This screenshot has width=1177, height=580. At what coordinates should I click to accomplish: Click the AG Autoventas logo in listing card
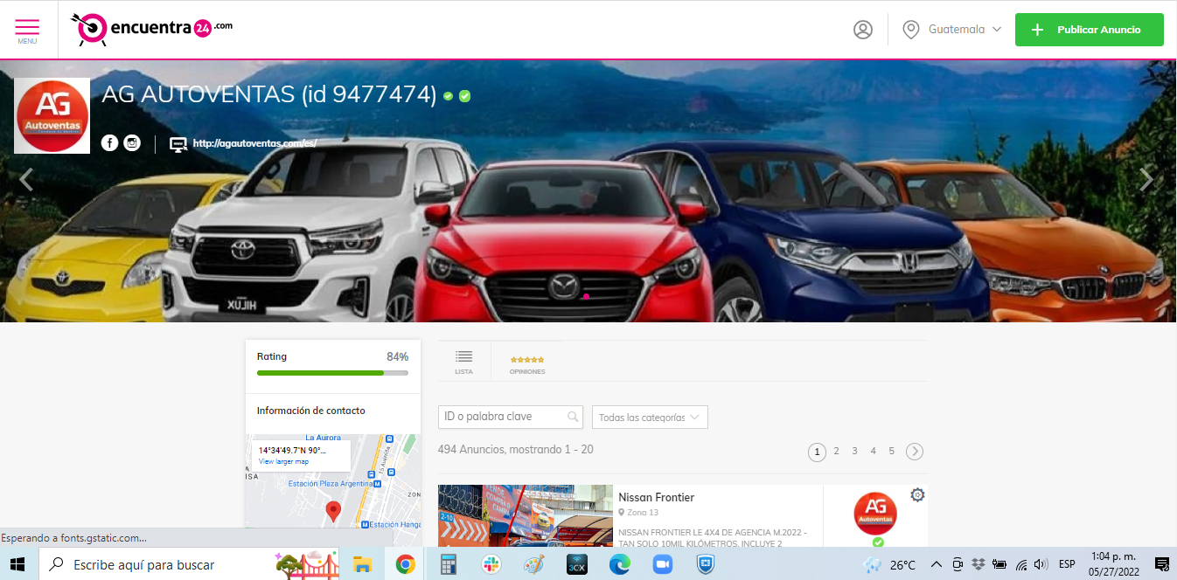pos(875,514)
